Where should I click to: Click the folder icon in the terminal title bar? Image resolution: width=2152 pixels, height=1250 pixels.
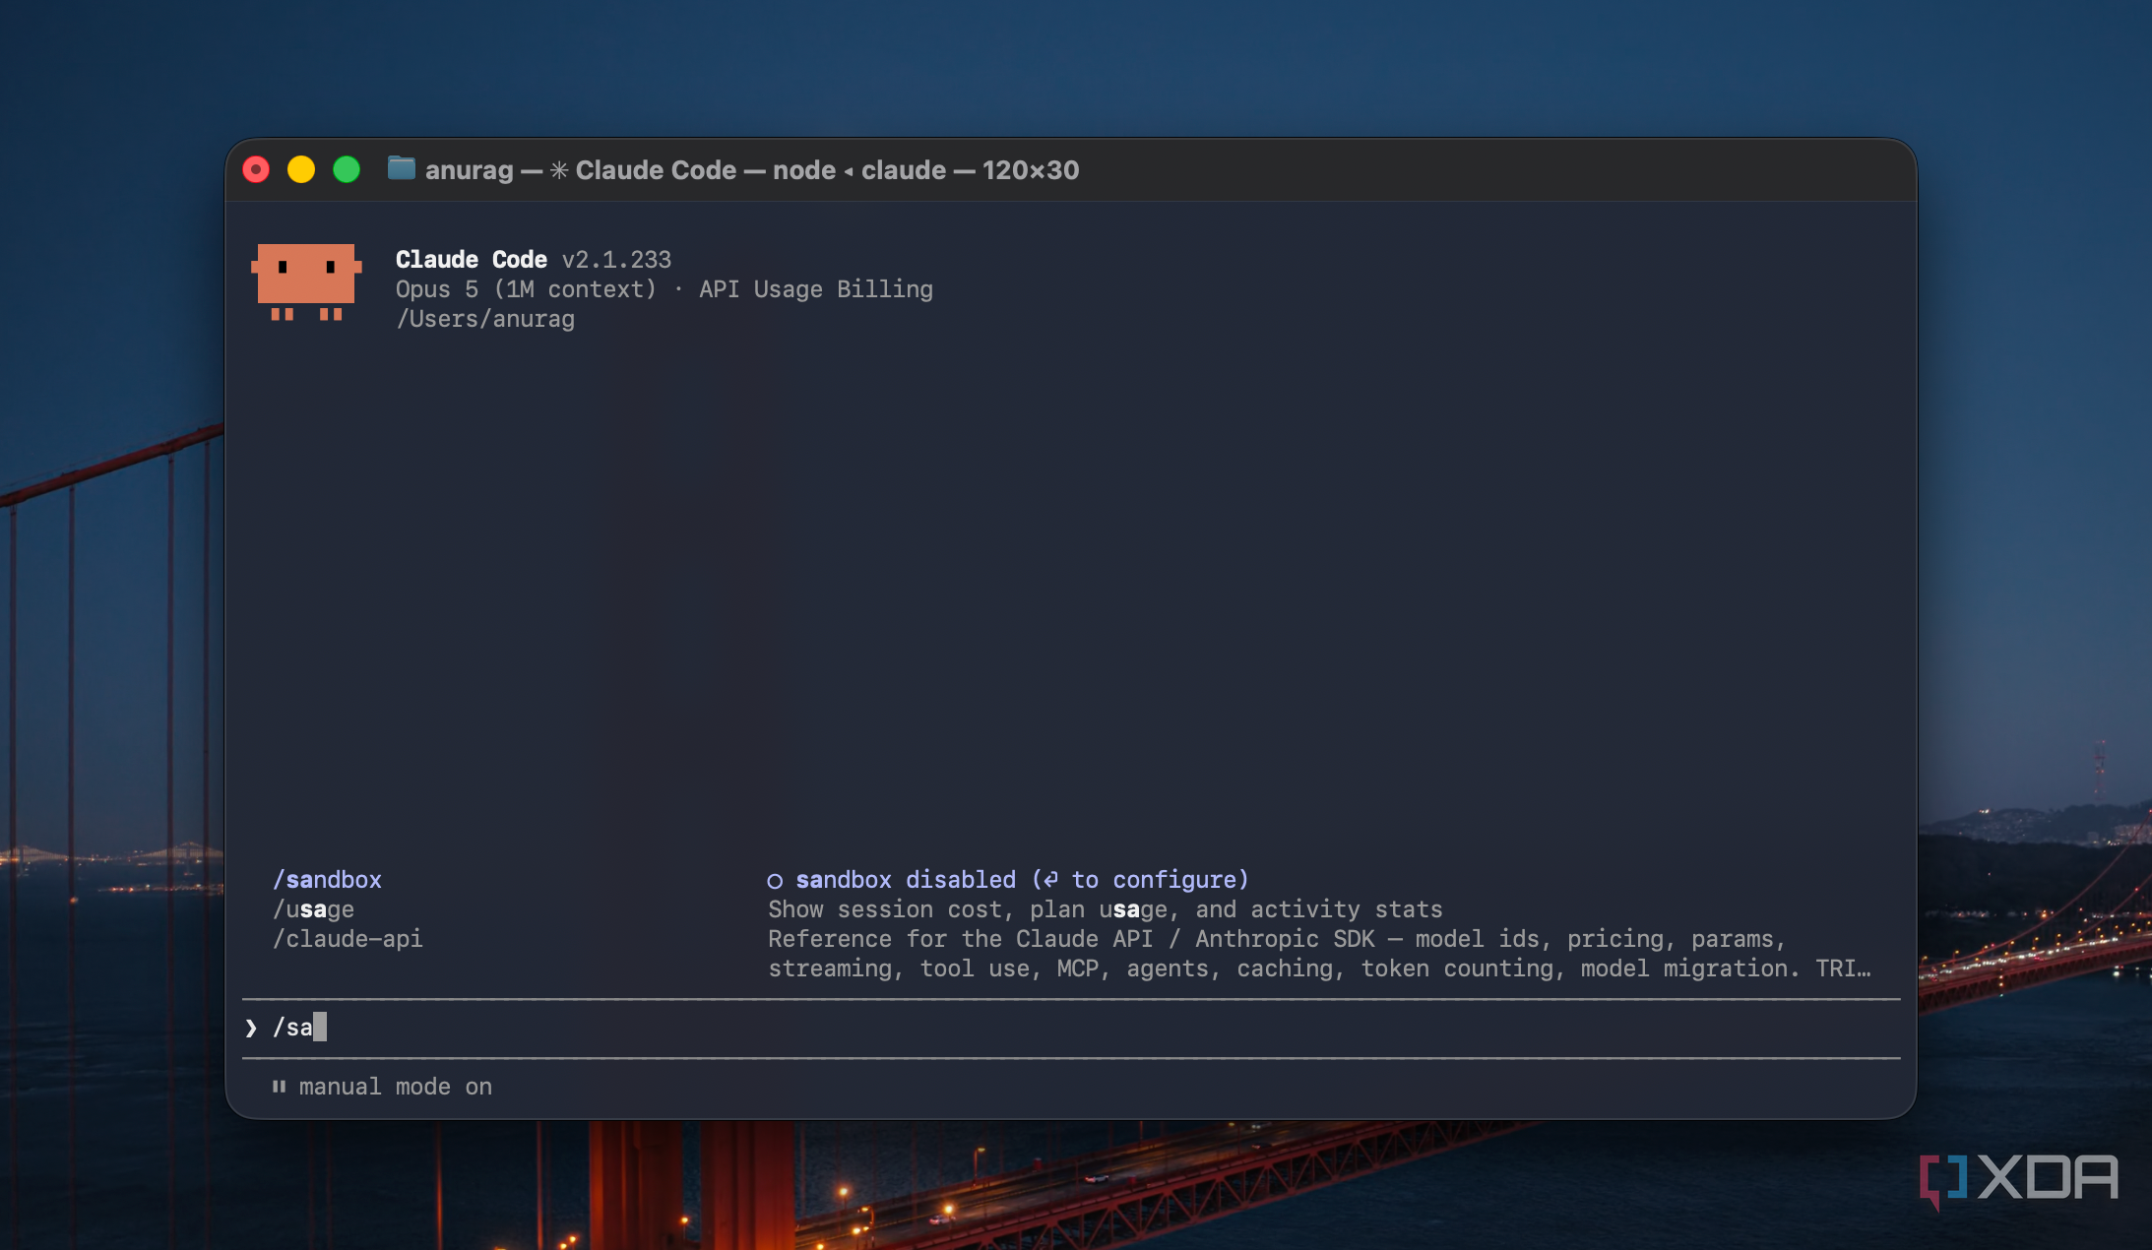401,169
